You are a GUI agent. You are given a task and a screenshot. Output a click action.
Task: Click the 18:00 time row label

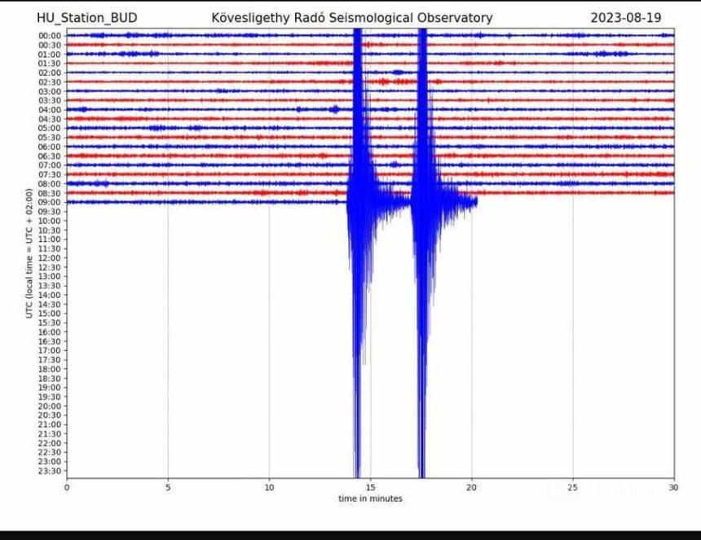(50, 369)
